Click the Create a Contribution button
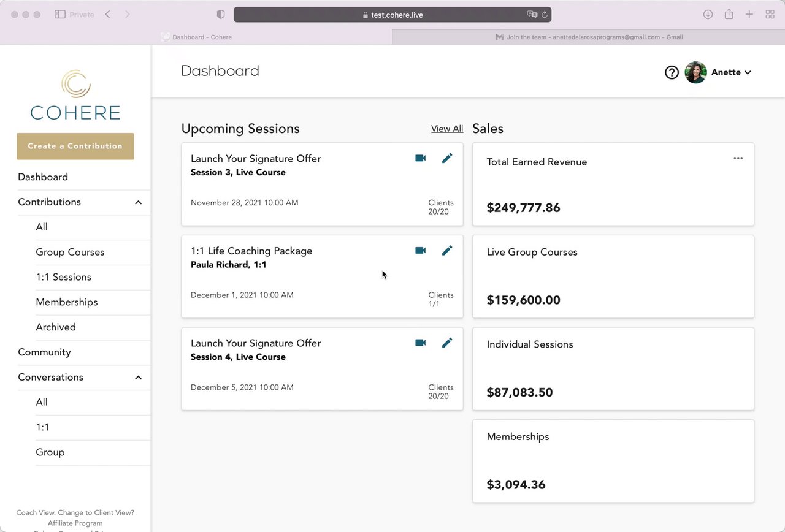785x532 pixels. click(75, 146)
